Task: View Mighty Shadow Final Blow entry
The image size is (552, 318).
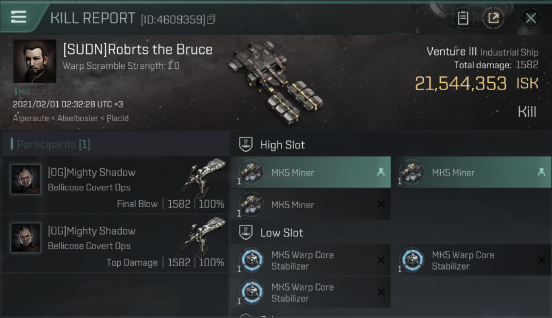Action: 115,185
